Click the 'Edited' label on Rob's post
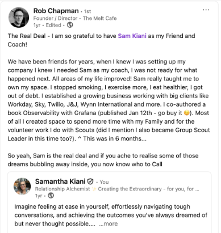This screenshot has height=233, width=221. pos(53,25)
